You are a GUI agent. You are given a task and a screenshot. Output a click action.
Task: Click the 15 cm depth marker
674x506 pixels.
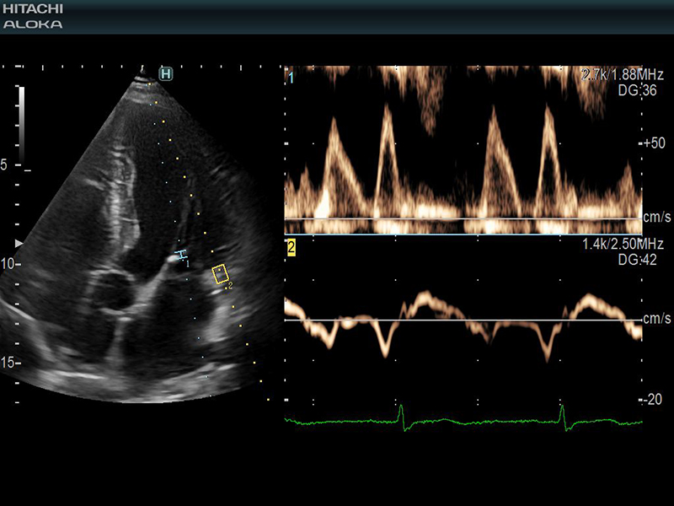point(8,363)
